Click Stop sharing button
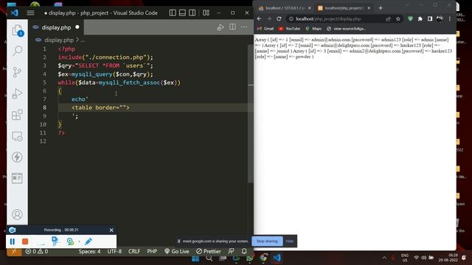Image resolution: width=472 pixels, height=265 pixels. point(267,241)
